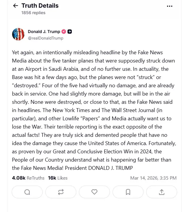The height and width of the screenshot is (212, 185).
Task: Click the black plus badge beside the name
Action: 70,32
